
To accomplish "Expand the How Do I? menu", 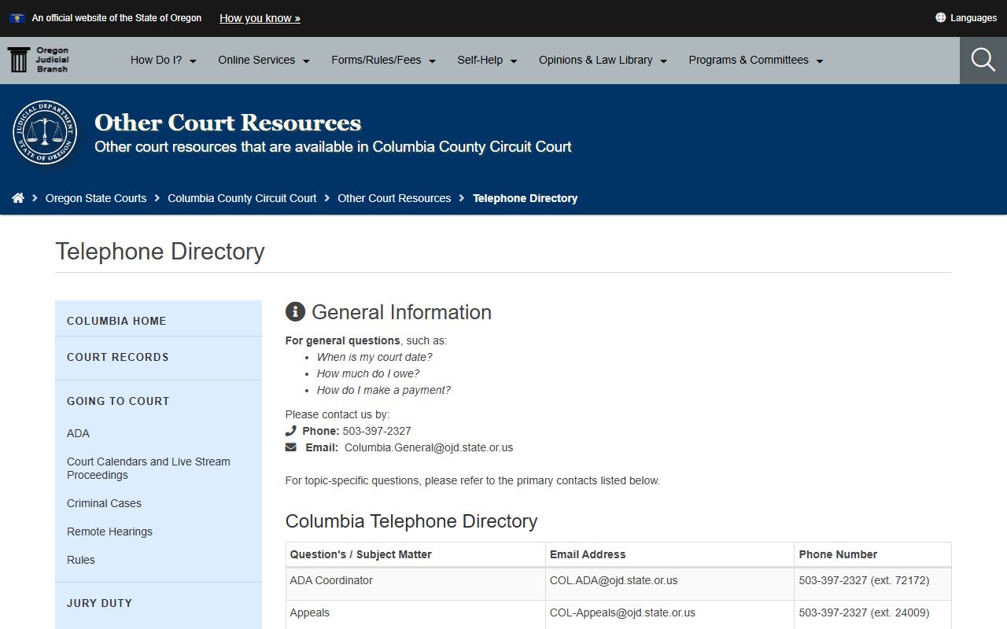I will (163, 60).
